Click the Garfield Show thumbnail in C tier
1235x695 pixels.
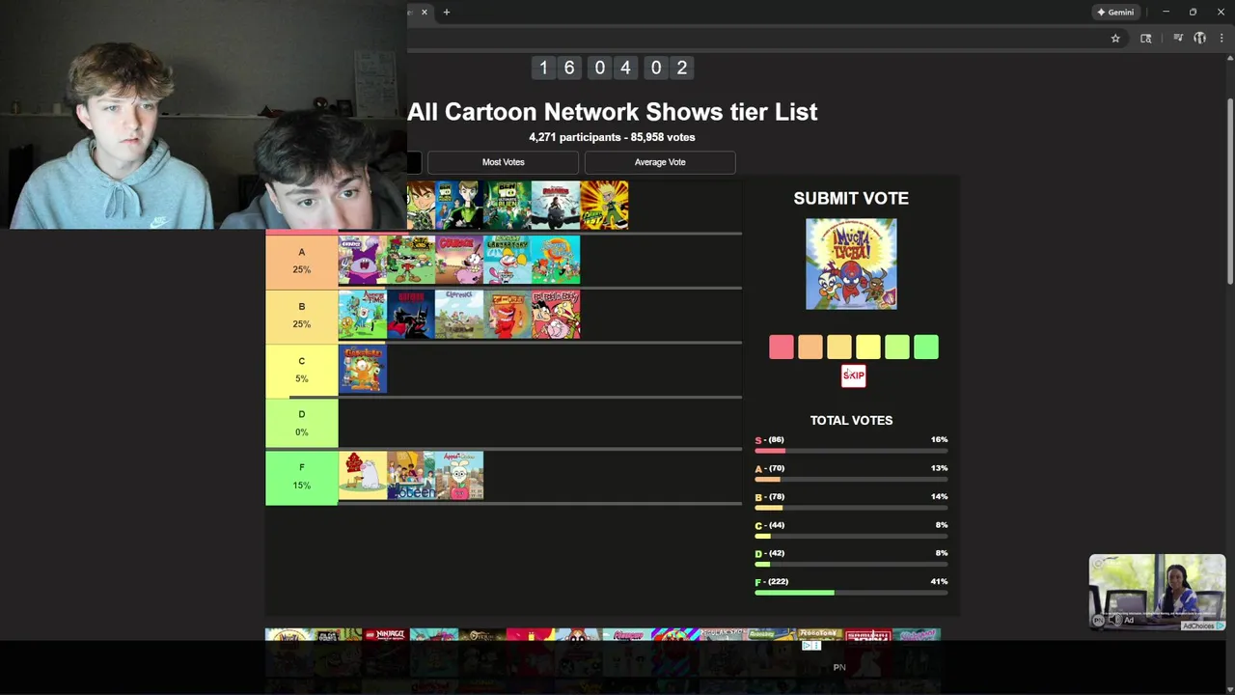tap(363, 369)
